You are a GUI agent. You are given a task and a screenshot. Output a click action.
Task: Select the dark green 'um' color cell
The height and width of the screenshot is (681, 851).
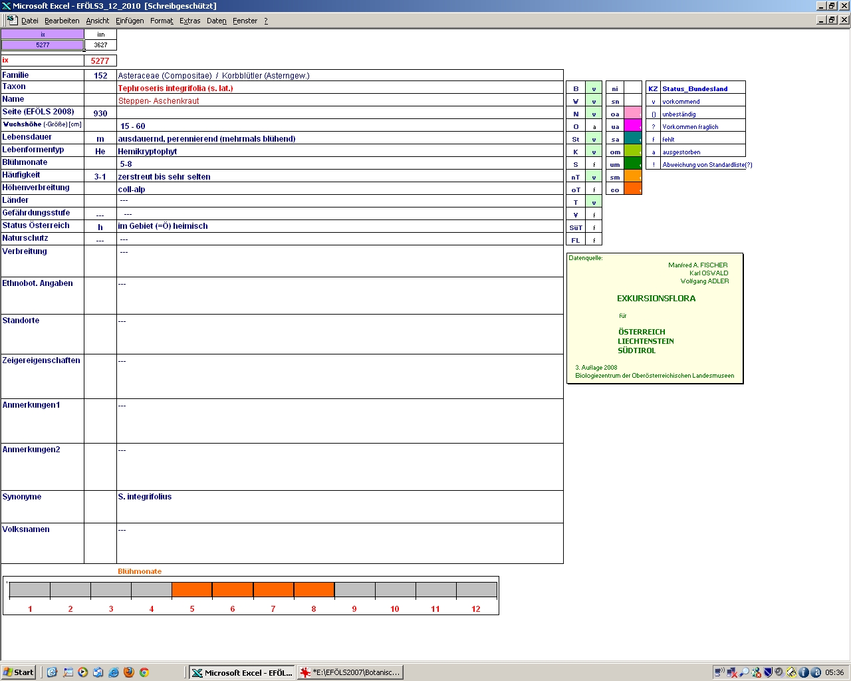click(x=633, y=164)
